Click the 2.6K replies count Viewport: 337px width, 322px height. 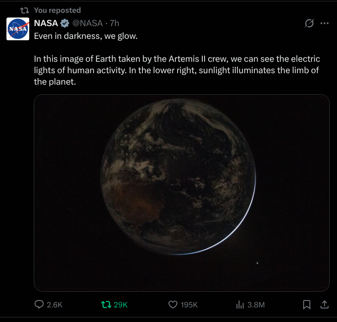pyautogui.click(x=54, y=305)
